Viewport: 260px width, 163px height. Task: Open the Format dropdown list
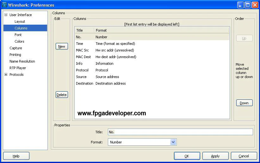pyautogui.click(x=173, y=142)
